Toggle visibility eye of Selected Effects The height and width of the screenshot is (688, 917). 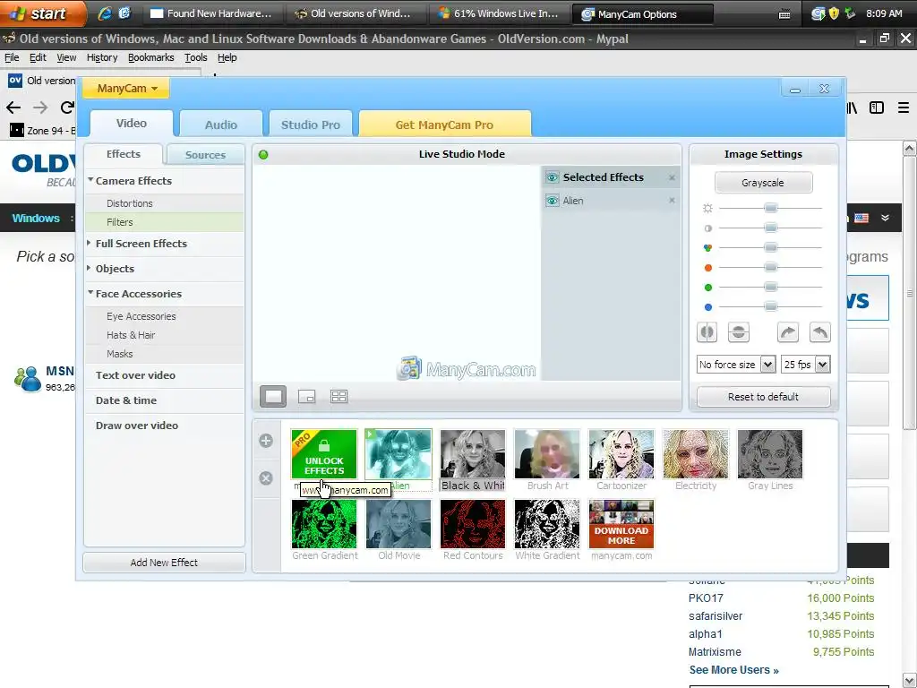click(552, 177)
